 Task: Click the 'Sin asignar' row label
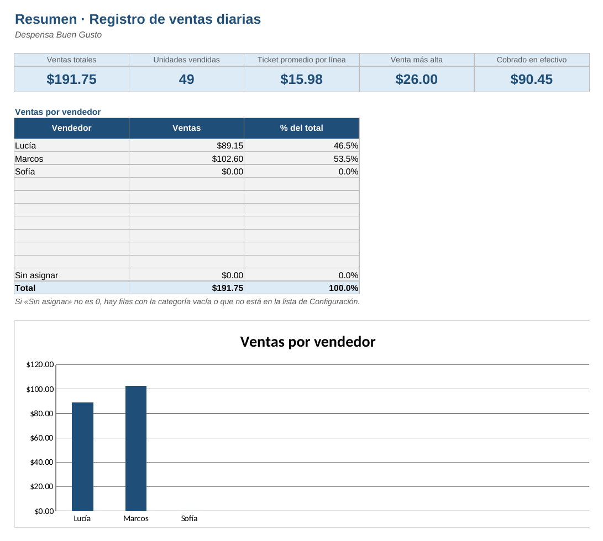(71, 275)
